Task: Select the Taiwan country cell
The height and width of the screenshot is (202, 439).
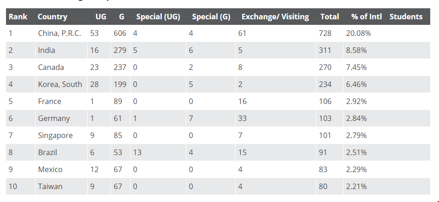Action: point(50,187)
